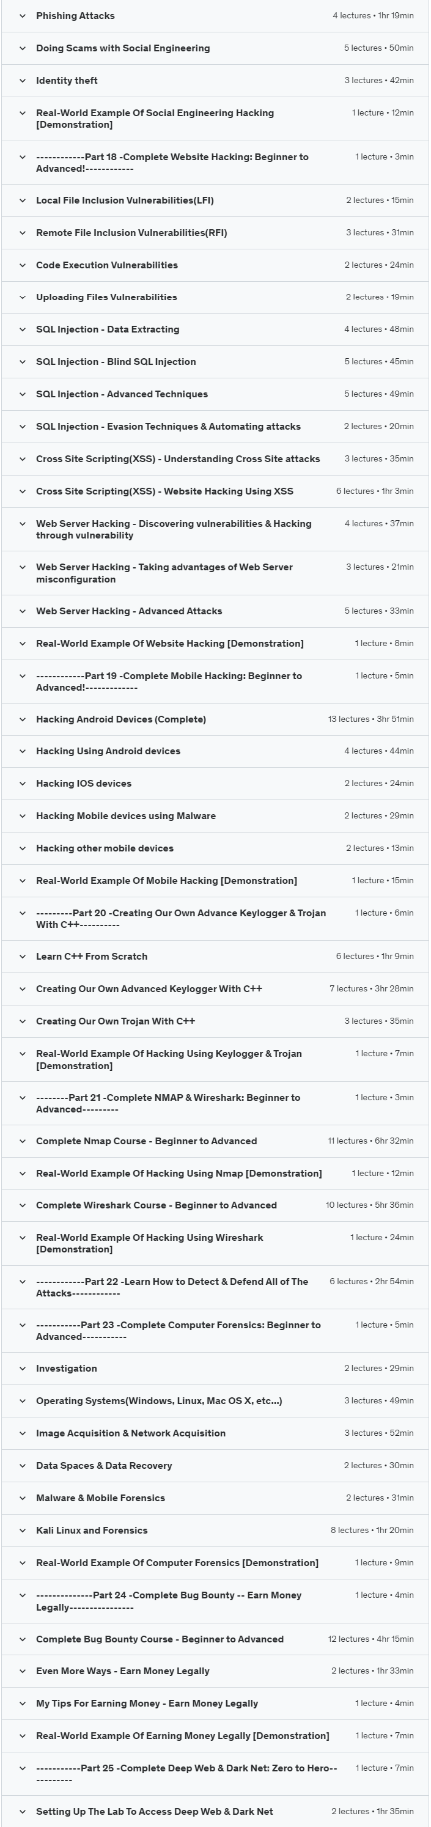Viewport: 431px width, 1827px height.
Task: Open Data Spaces & Data Recovery section
Action: click(x=104, y=1465)
